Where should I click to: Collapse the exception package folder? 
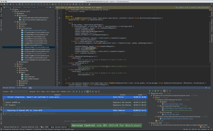pos(15,16)
